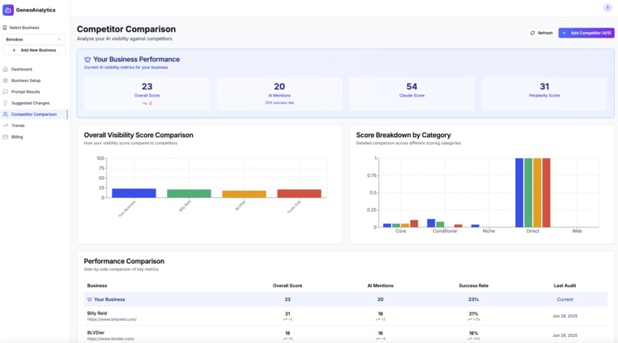Click the Suggested Changes lightbulb icon

[x=5, y=103]
